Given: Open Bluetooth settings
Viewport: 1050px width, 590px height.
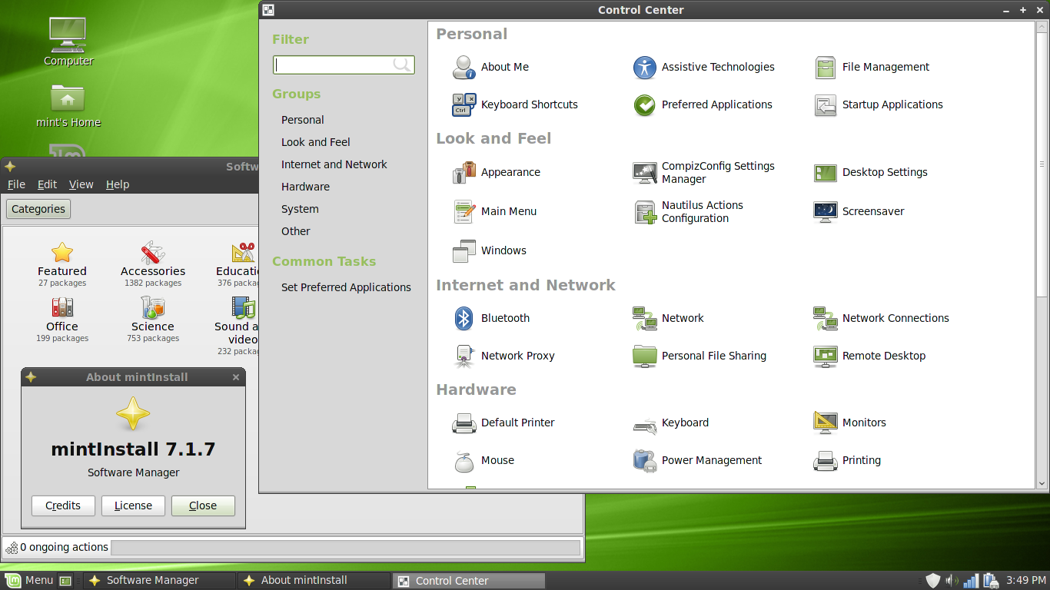Looking at the screenshot, I should [x=491, y=318].
